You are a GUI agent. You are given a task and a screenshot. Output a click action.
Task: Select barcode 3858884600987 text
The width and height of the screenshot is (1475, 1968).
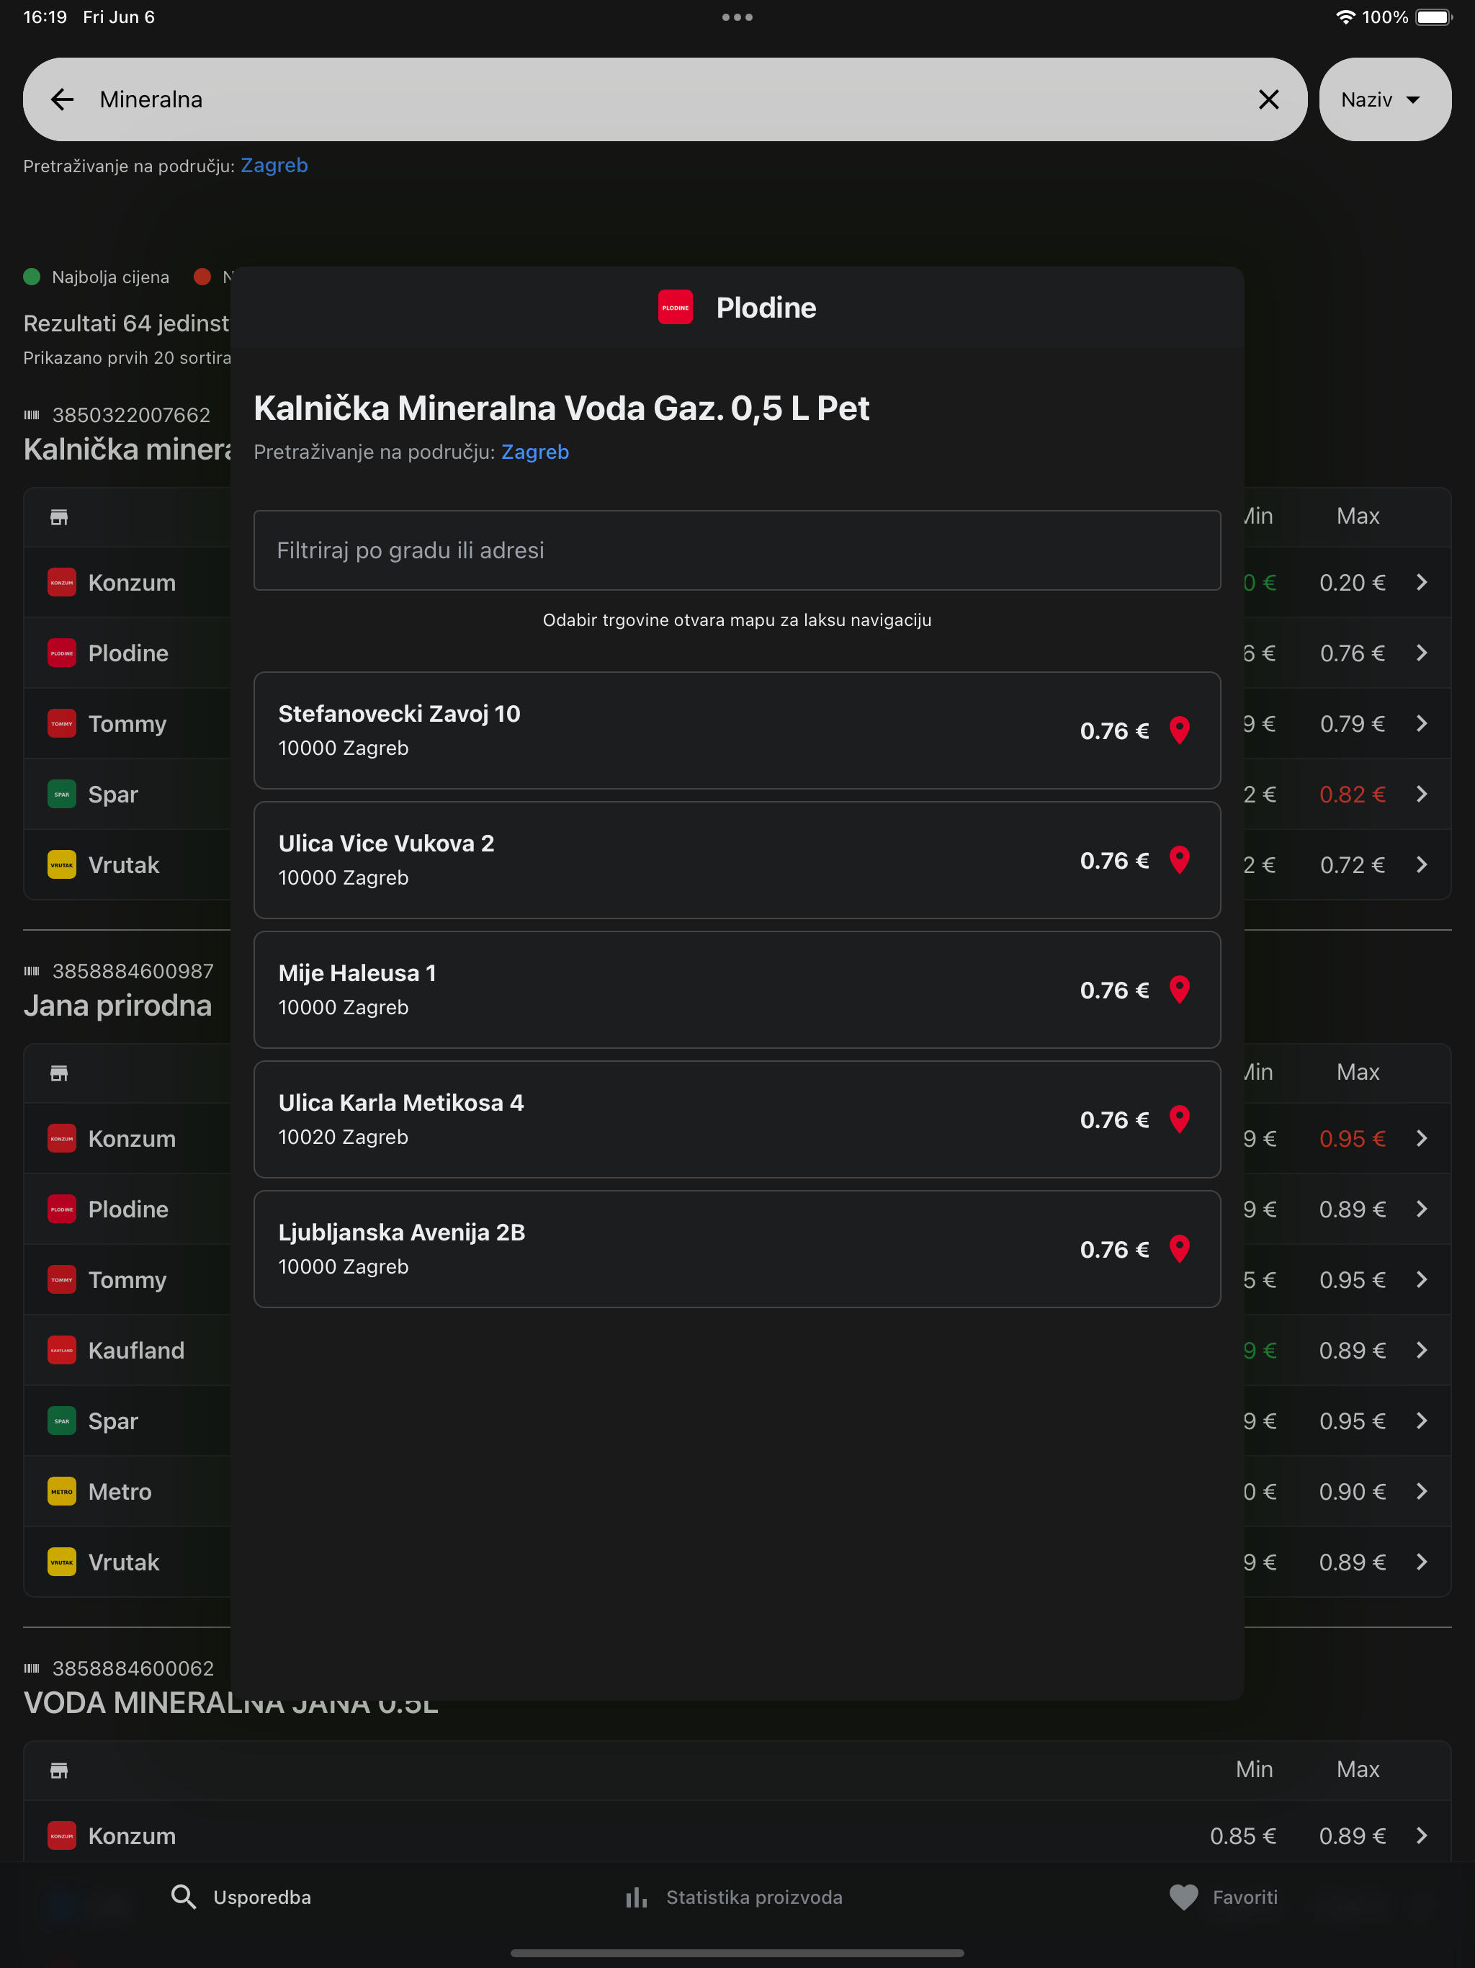(x=133, y=970)
